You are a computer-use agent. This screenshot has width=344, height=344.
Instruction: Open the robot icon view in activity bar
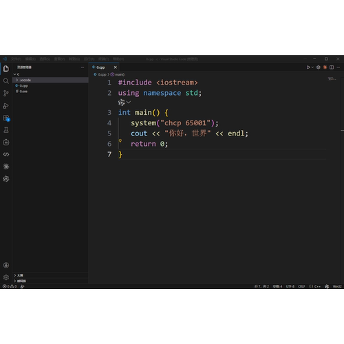pyautogui.click(x=6, y=142)
